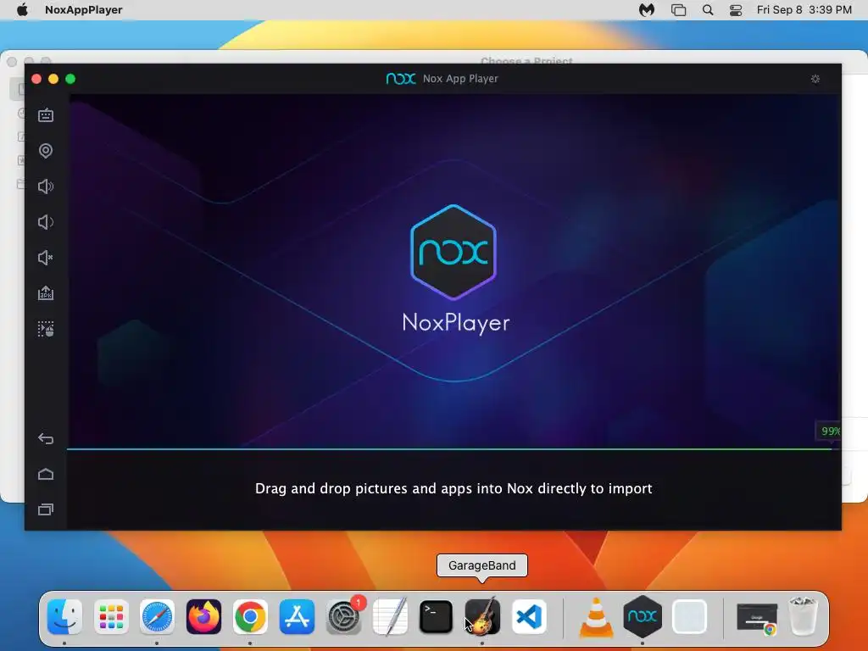Screen dimensions: 868x651
Task: Open VLC cone icon in the Dock
Action: pyautogui.click(x=596, y=616)
